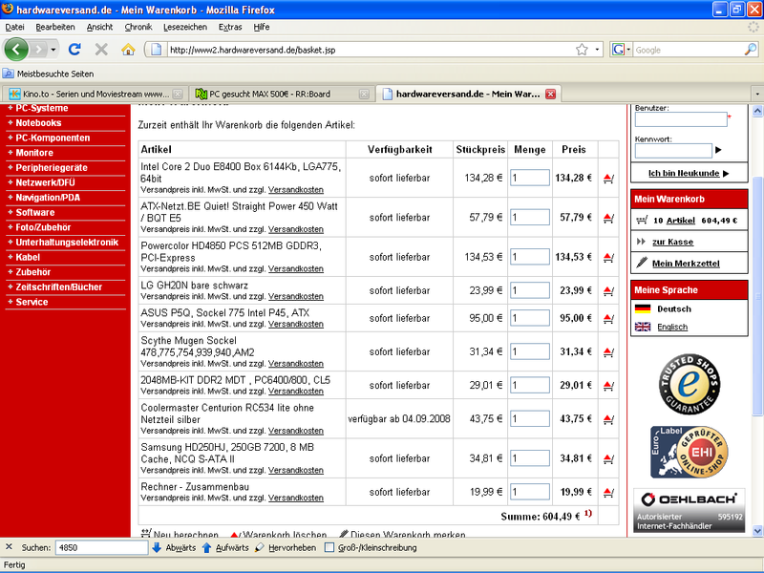This screenshot has width=764, height=573.
Task: Open the Bearbeiten menu
Action: tap(55, 28)
